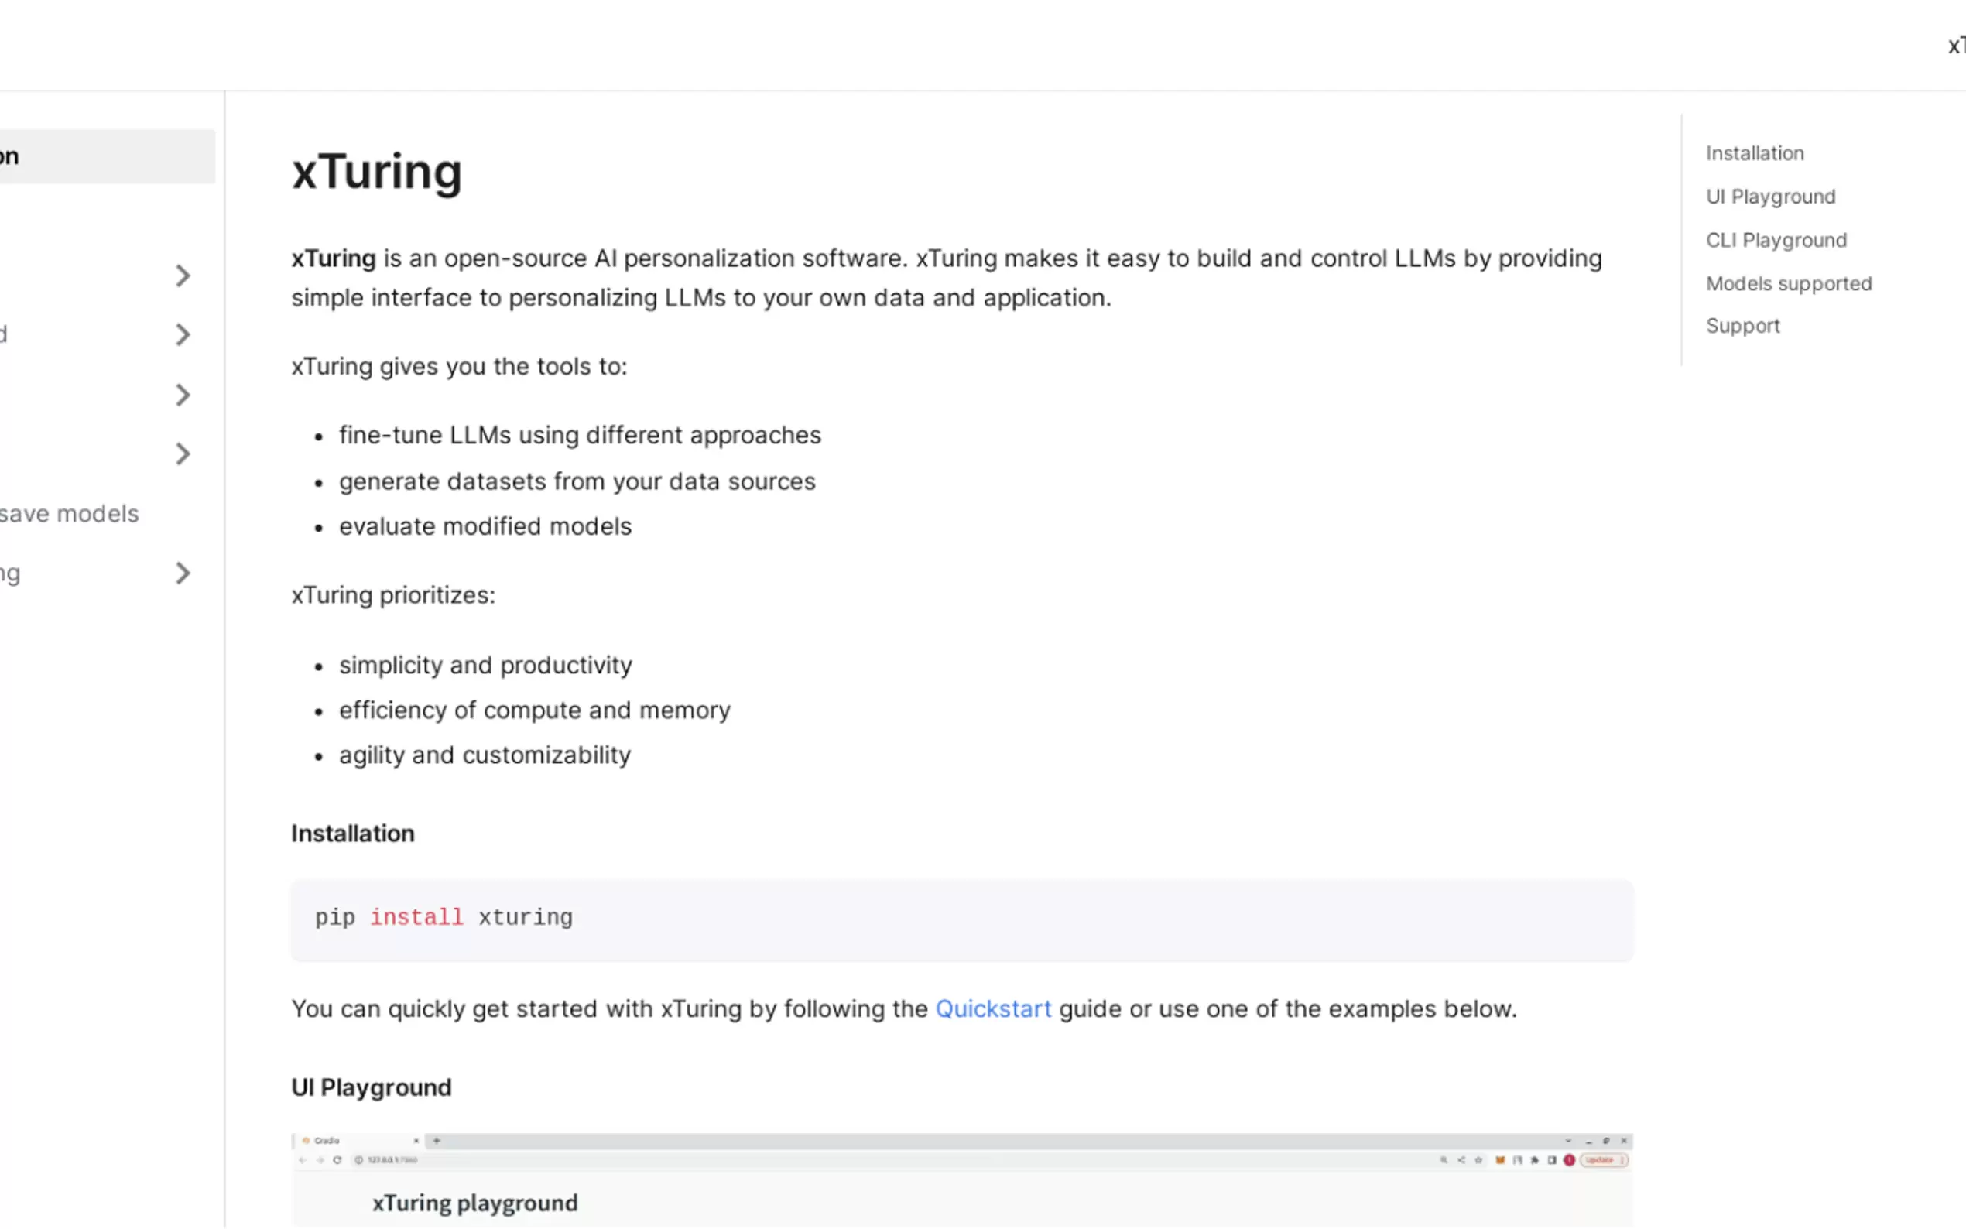Jump to Installation in table of contents
This screenshot has width=1966, height=1229.
coord(1754,153)
